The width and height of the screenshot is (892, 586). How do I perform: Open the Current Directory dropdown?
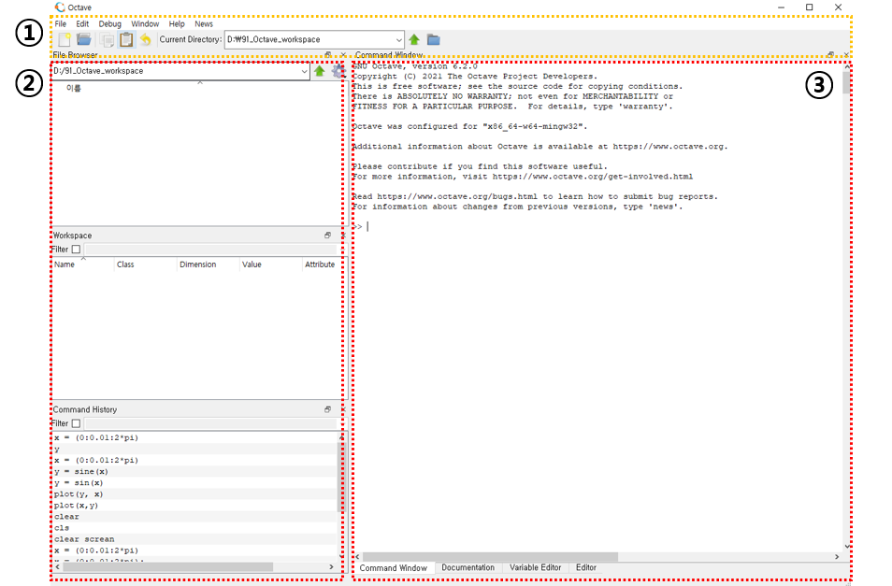tap(398, 40)
